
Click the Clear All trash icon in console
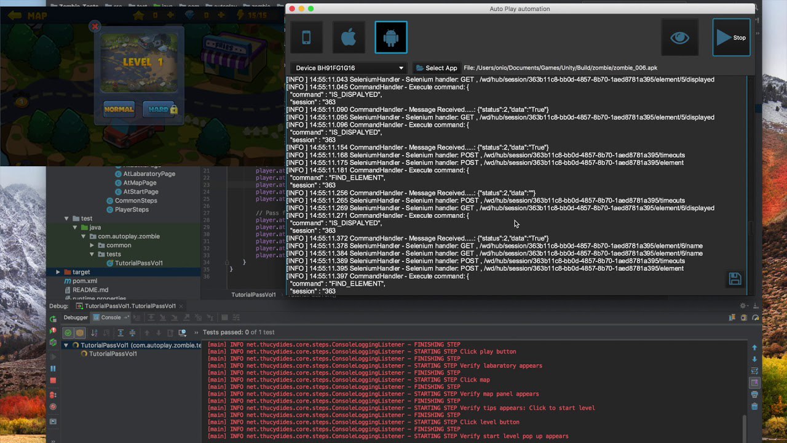(x=755, y=406)
